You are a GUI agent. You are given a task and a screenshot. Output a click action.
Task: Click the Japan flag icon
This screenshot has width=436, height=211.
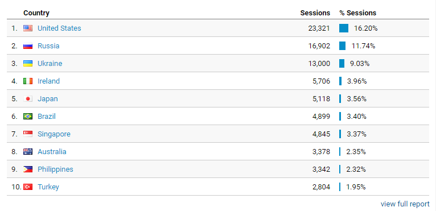(x=28, y=99)
